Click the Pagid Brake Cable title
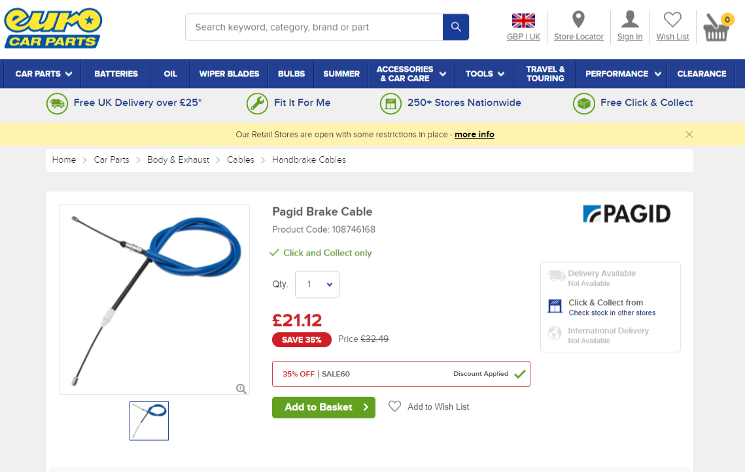The height and width of the screenshot is (472, 745). tap(322, 212)
